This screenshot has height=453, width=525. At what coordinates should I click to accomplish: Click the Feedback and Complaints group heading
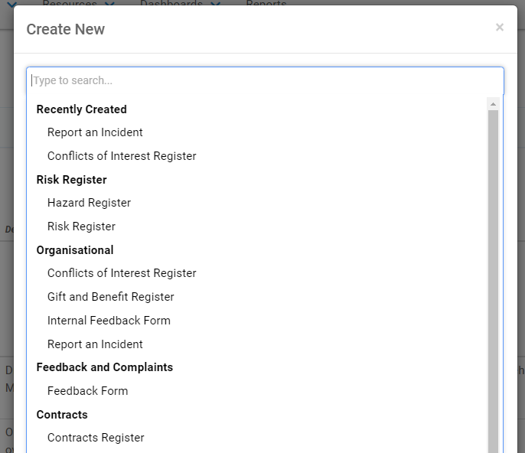click(105, 367)
